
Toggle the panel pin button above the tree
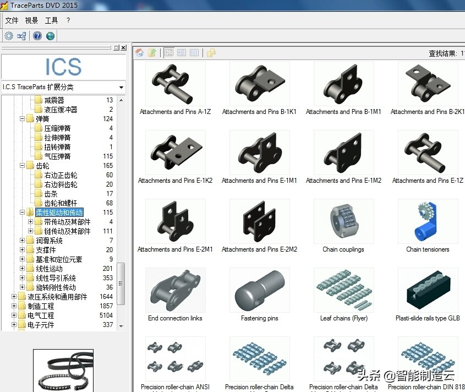116,47
